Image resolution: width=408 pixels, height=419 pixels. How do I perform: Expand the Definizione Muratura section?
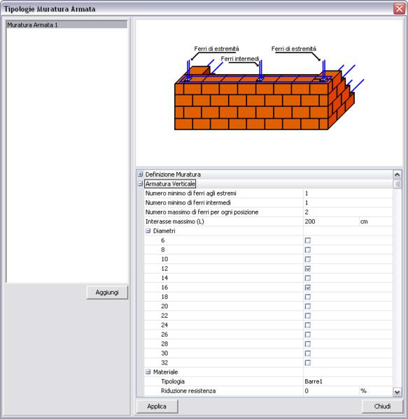[x=140, y=175]
